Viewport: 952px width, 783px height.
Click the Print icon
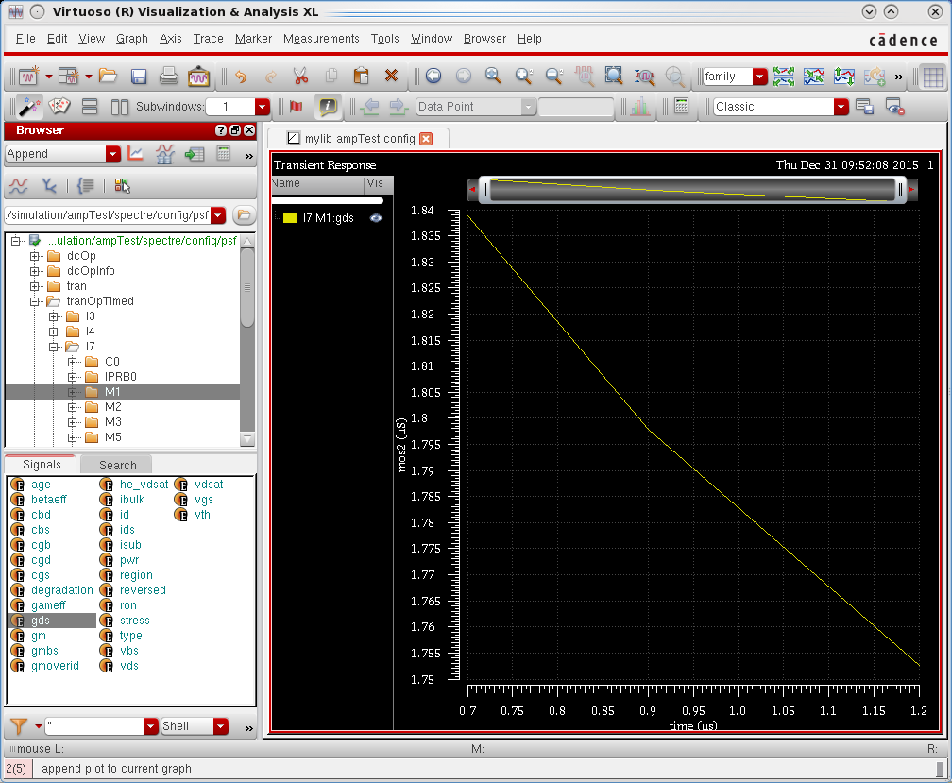[x=169, y=76]
